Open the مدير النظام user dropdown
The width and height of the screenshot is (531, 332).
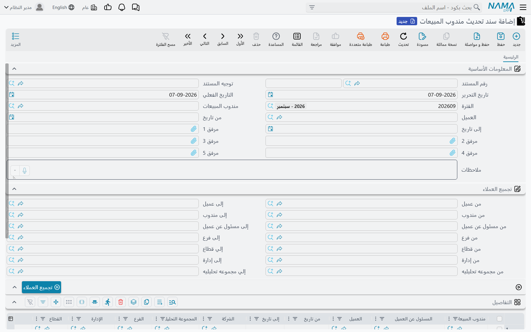[24, 7]
